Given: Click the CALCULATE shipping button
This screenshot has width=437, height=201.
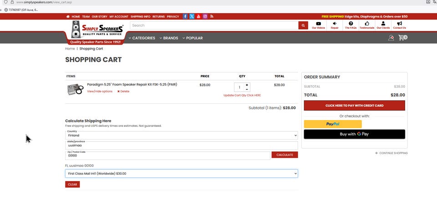Looking at the screenshot, I should click(x=285, y=155).
